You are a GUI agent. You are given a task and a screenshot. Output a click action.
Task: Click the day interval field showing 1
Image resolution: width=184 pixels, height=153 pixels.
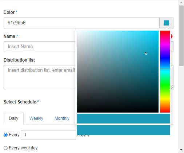[x=48, y=135]
